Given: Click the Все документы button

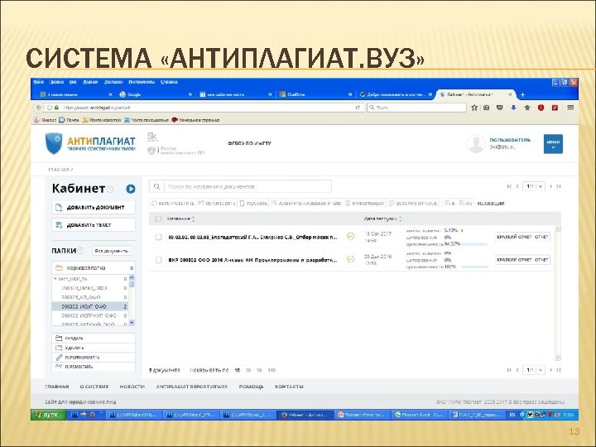Looking at the screenshot, I should coord(112,251).
